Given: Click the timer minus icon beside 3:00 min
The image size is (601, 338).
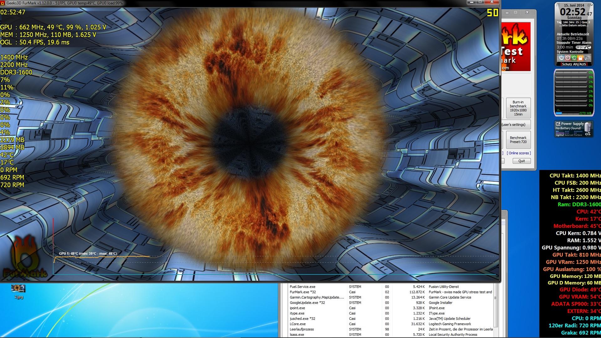Looking at the screenshot, I should pos(582,47).
